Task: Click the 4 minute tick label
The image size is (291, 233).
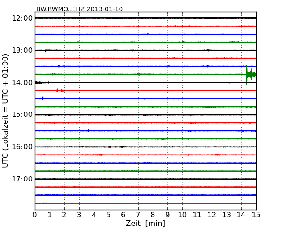Action: [x=94, y=215]
